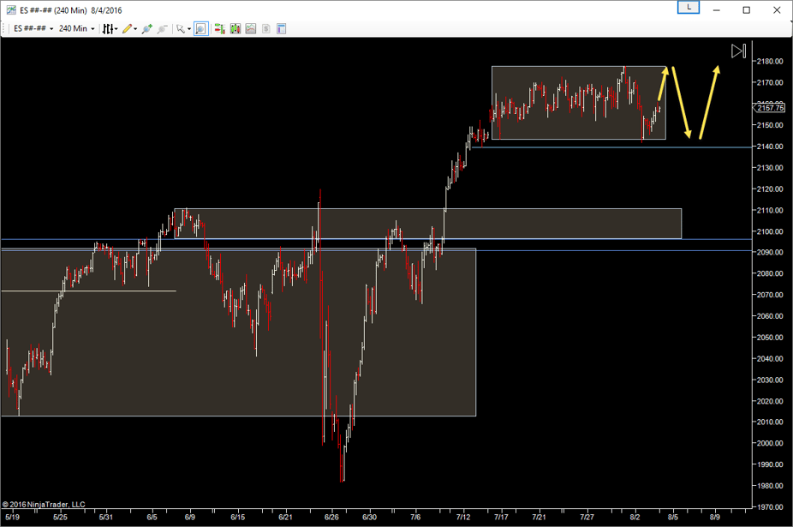Click the zoom in icon with green plus
The height and width of the screenshot is (527, 793).
[x=147, y=28]
